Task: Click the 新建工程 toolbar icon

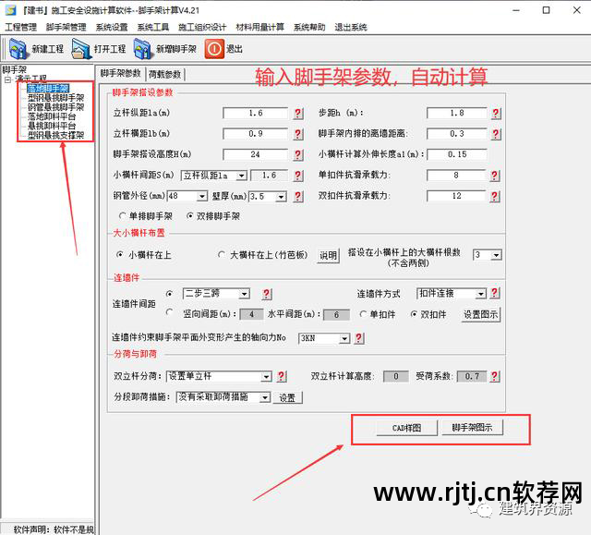Action: click(18, 49)
